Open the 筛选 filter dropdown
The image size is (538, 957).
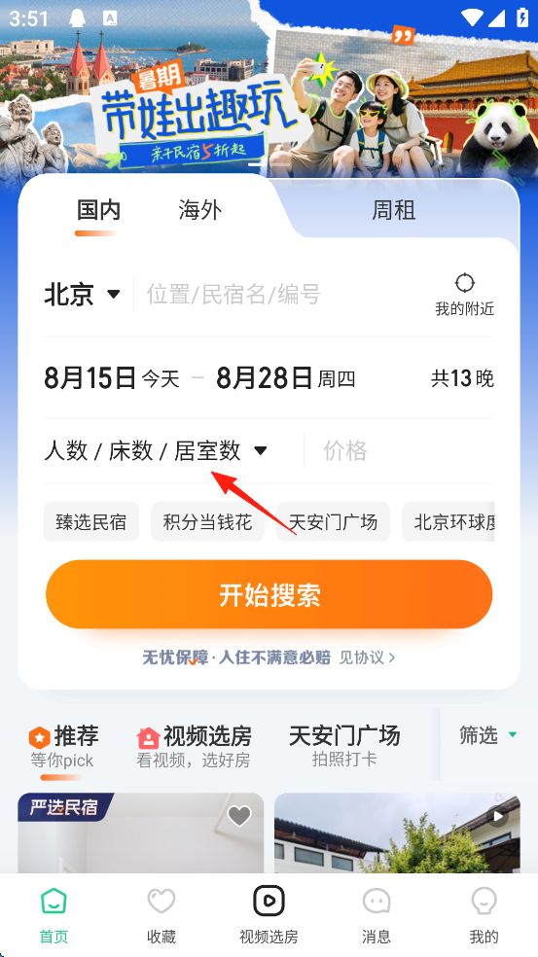(488, 735)
